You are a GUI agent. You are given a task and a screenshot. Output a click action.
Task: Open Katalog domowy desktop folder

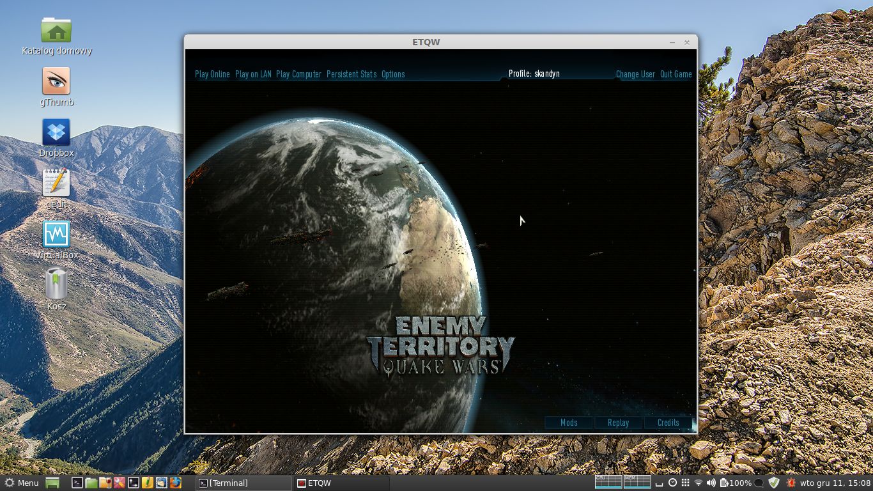pos(56,36)
